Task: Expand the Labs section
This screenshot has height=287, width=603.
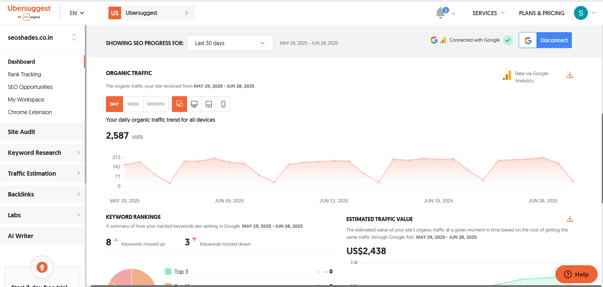Action: pos(42,215)
